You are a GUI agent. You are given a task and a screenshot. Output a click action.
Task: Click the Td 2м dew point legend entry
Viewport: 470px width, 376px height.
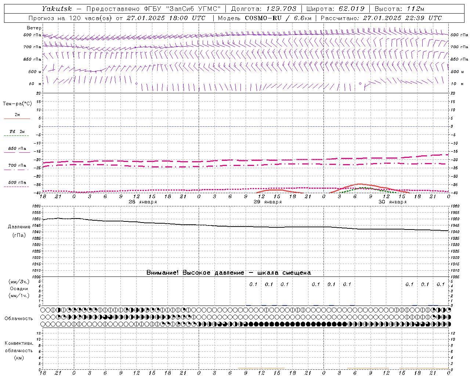[x=17, y=132]
